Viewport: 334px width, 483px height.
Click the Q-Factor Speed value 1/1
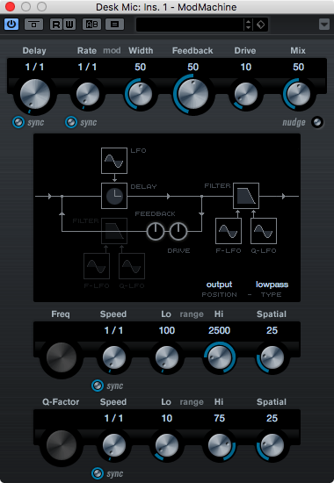[113, 418]
